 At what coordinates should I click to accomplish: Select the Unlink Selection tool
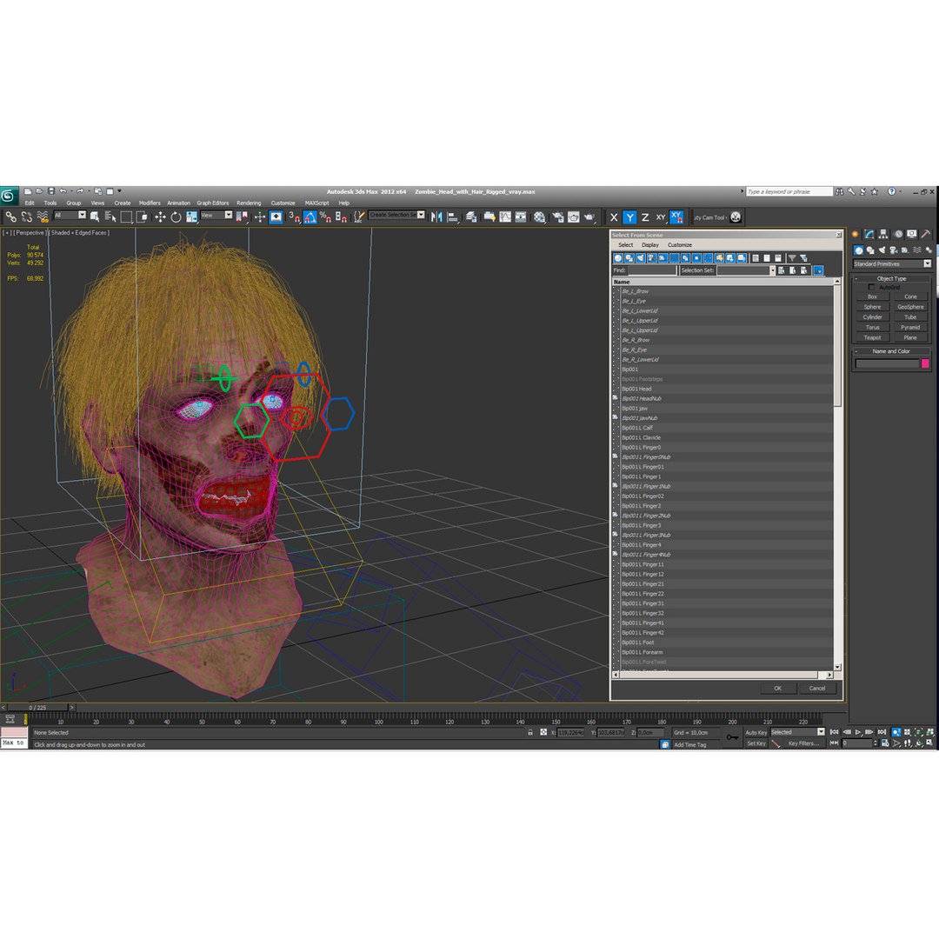click(x=26, y=216)
